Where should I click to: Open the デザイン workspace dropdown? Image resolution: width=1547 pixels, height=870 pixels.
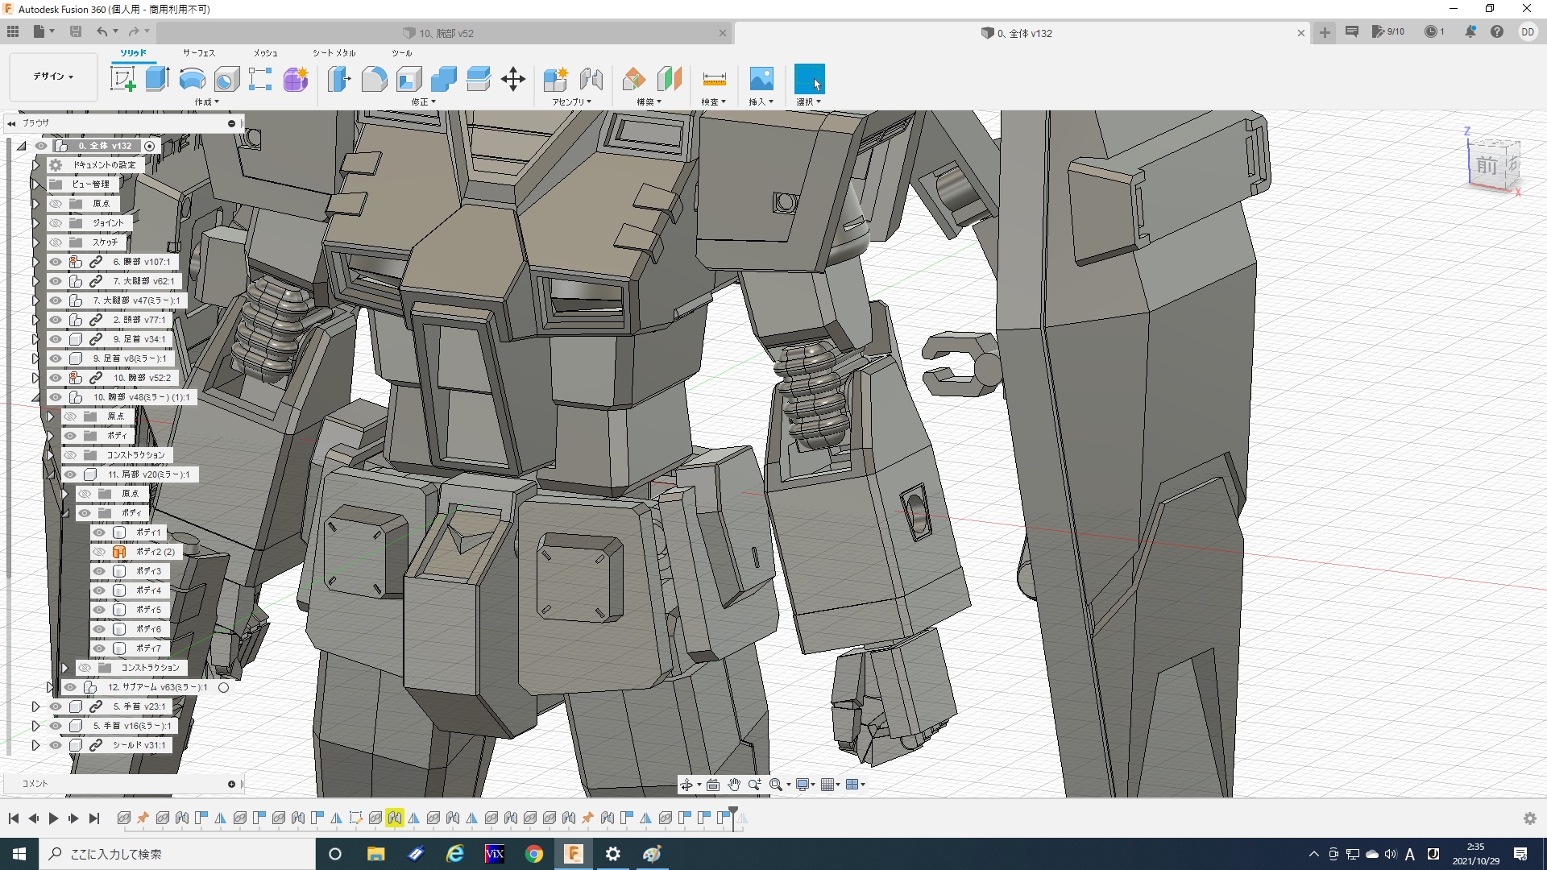(53, 77)
